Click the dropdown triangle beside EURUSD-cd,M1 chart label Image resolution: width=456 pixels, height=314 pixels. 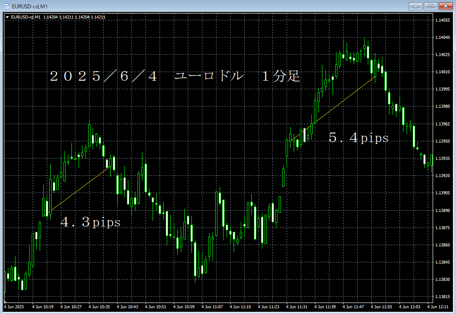click(7, 17)
